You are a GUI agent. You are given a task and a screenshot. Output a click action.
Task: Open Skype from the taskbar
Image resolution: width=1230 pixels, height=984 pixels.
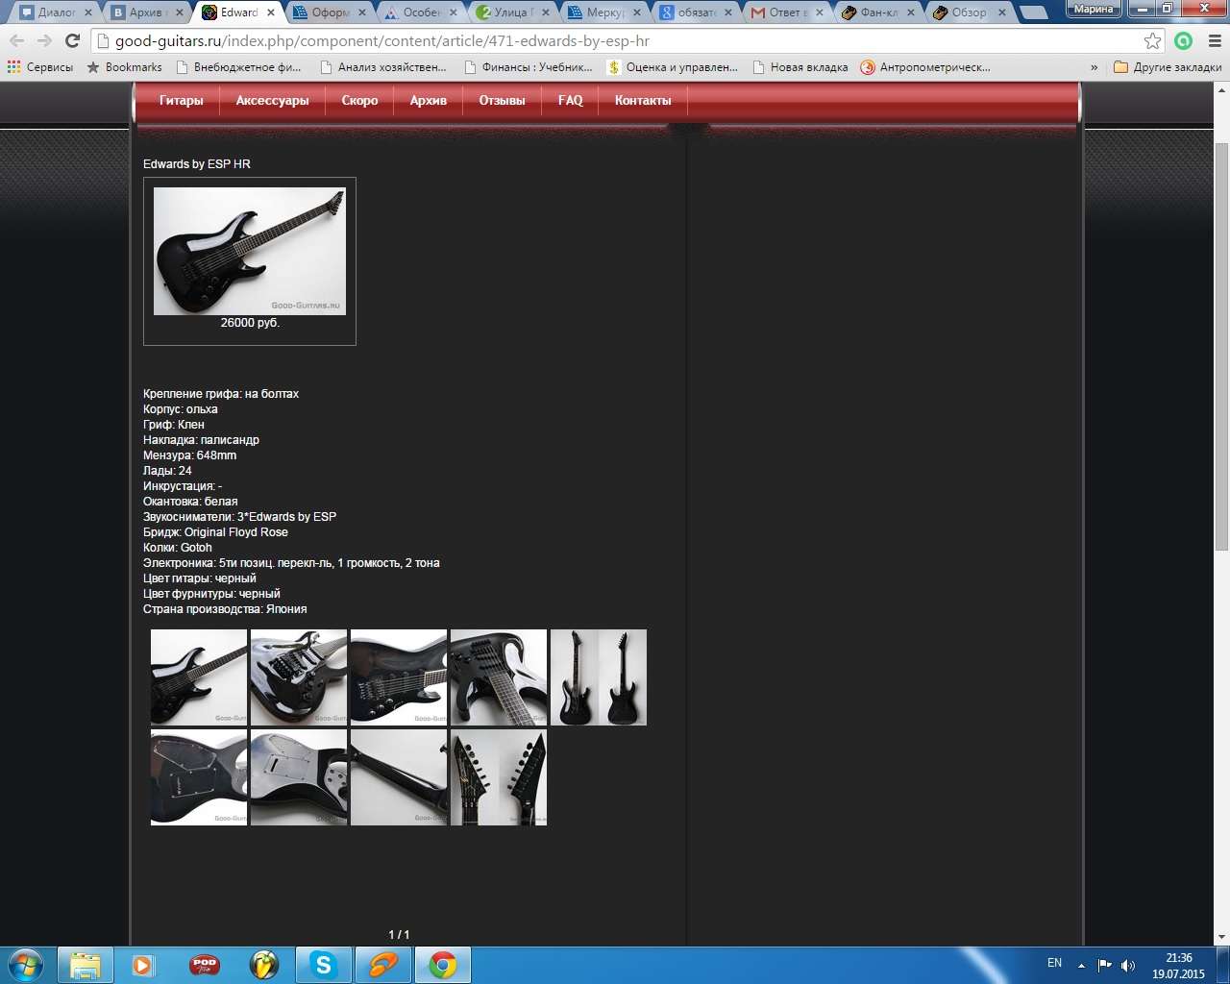click(323, 965)
